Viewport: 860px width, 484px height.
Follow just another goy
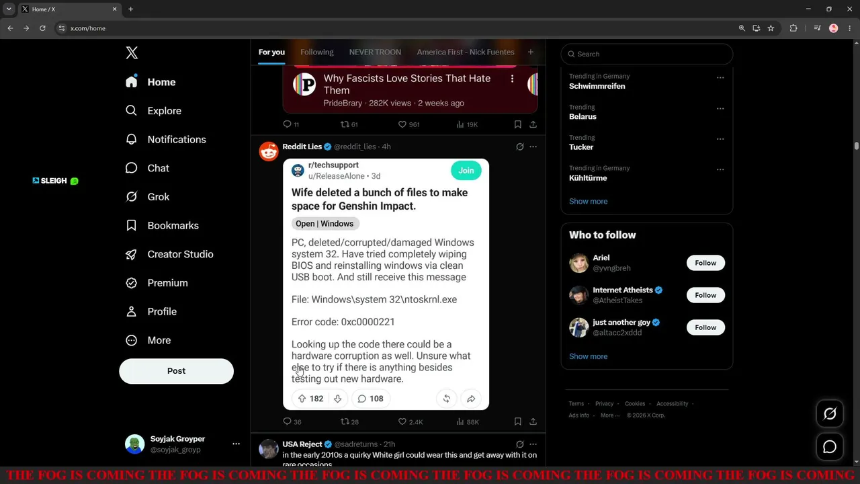coord(705,327)
